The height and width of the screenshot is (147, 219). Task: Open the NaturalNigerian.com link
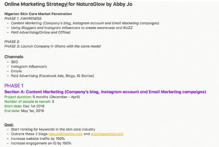[66, 134]
